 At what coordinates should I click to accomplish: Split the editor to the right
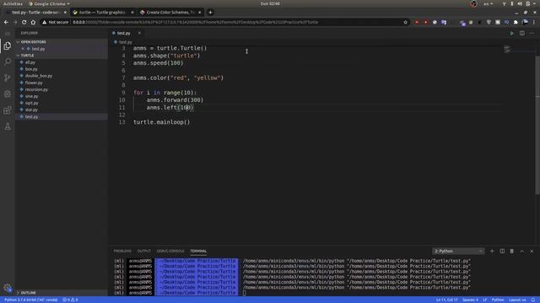coord(522,33)
